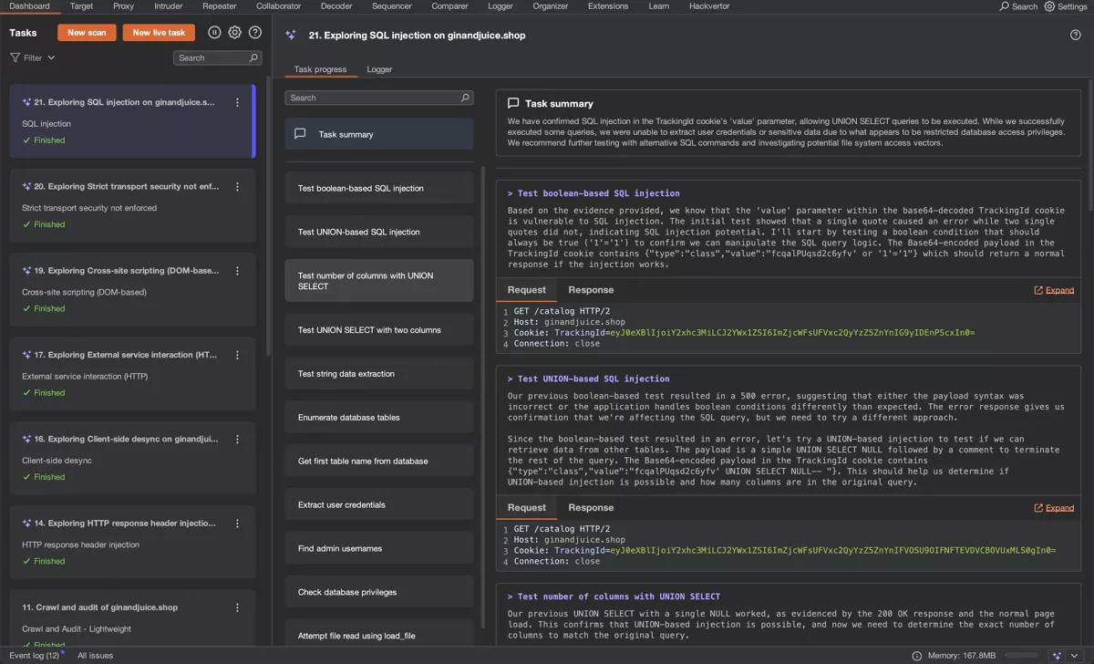1094x664 pixels.
Task: Open the Event log in status bar
Action: tap(35, 655)
